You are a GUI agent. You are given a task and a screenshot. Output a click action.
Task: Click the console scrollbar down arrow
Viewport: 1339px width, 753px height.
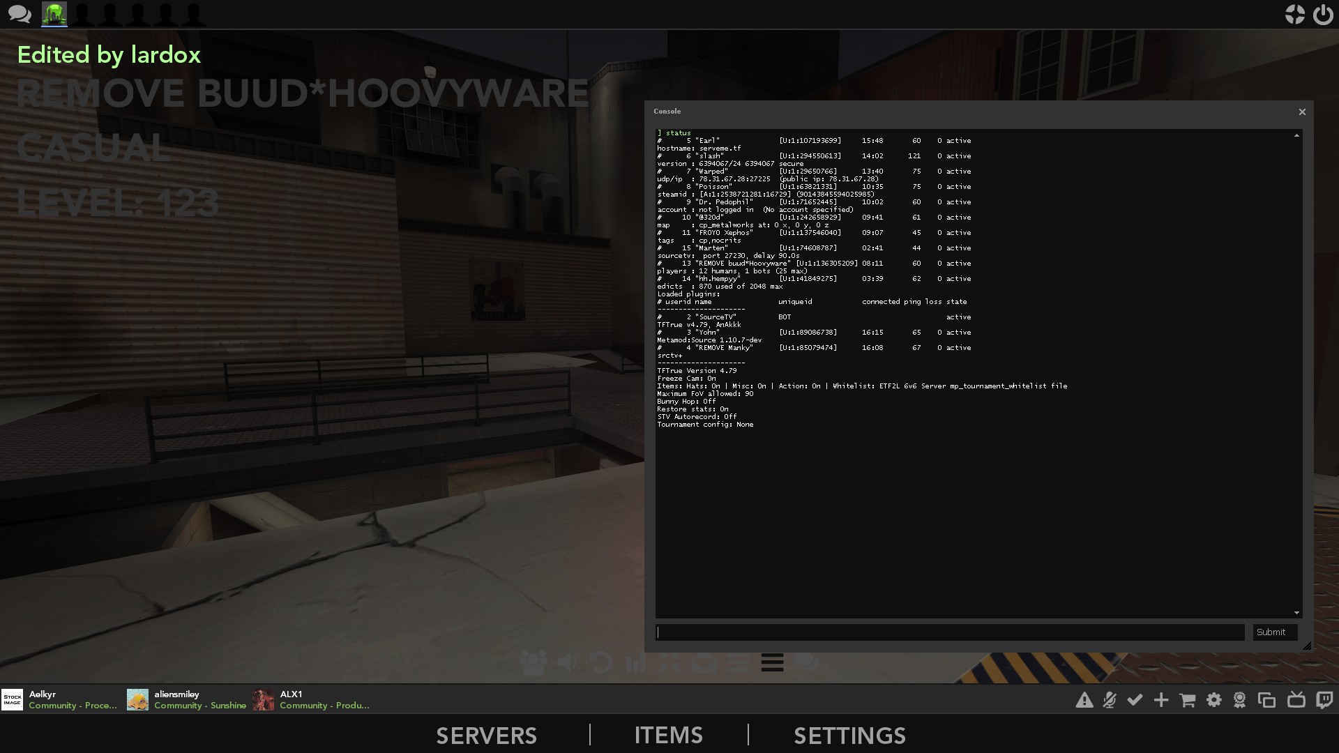pos(1296,613)
